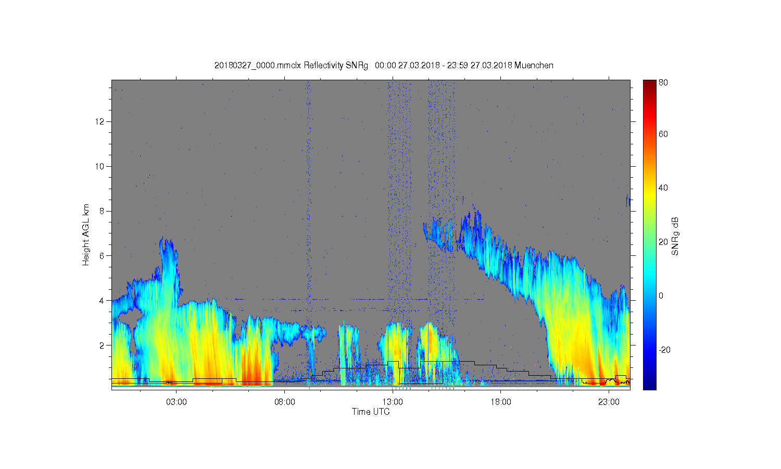Click the colorbar tick label '60'
Viewport: 781px width, 469px height.
(x=663, y=134)
